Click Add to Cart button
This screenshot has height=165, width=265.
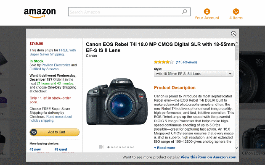(54, 132)
